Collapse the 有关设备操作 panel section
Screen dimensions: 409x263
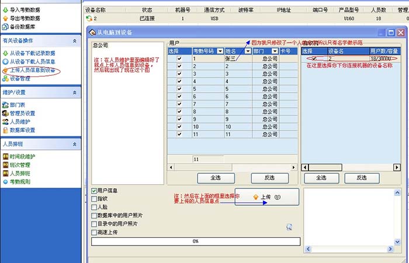75,41
